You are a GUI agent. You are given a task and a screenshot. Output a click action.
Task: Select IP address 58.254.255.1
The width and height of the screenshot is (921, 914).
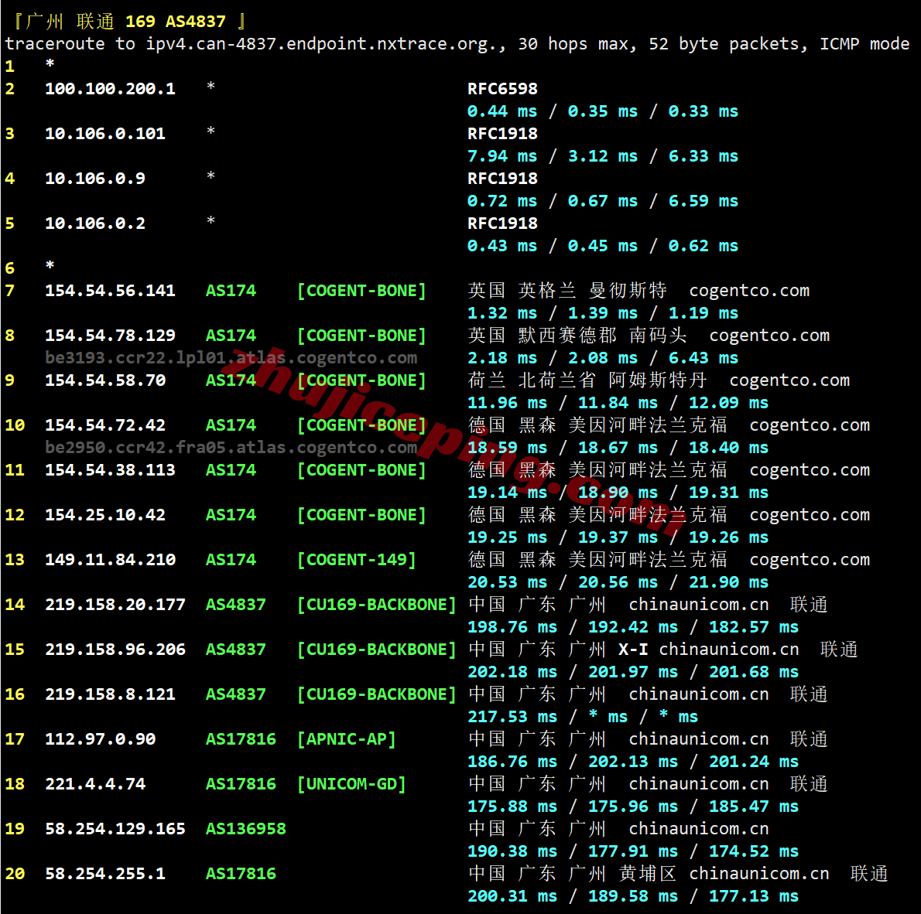[105, 874]
